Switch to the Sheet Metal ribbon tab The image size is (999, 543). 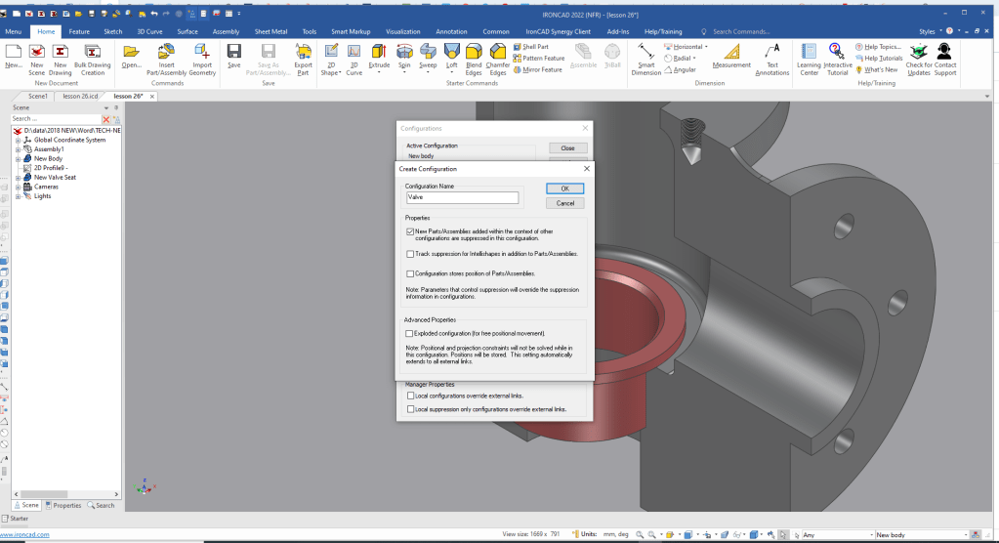point(270,31)
